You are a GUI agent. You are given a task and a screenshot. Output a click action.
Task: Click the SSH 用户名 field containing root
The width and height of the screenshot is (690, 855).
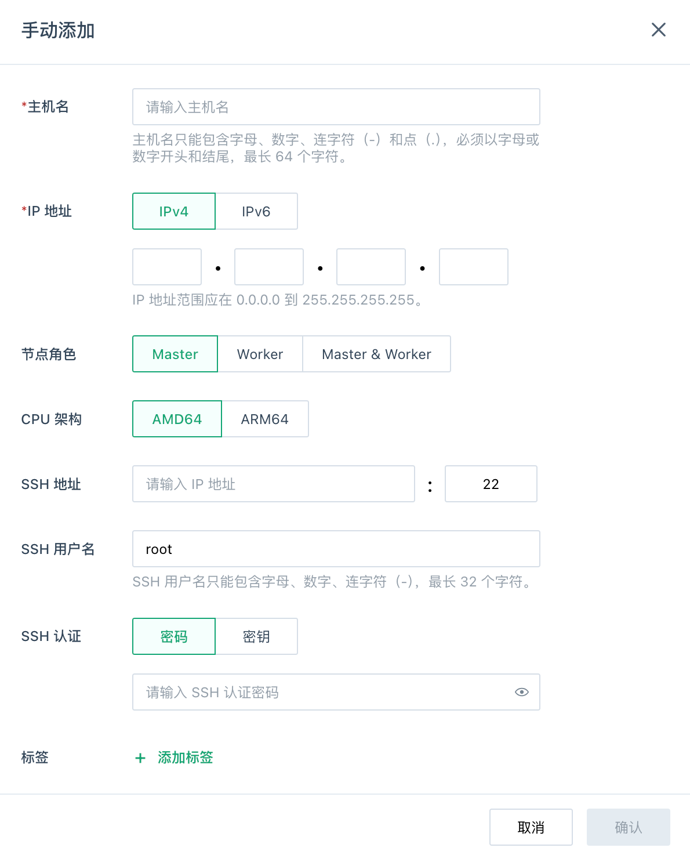tap(336, 548)
